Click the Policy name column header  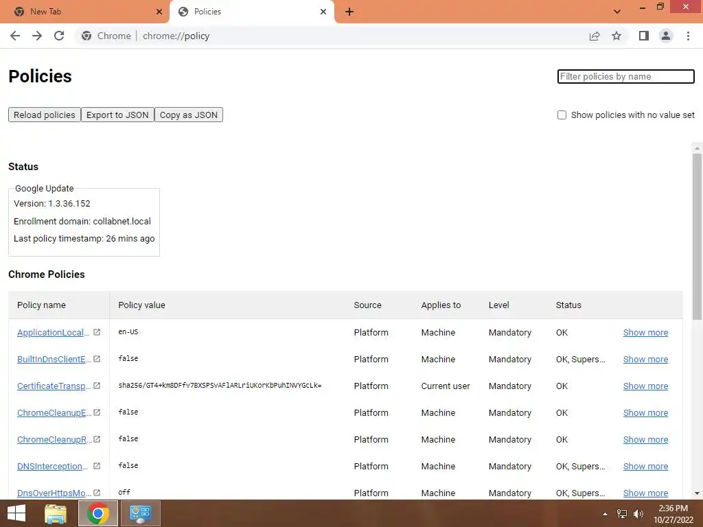[x=41, y=305]
